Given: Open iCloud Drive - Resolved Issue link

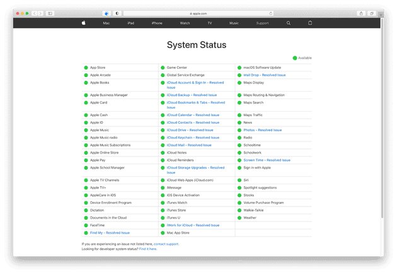Looking at the screenshot, I should click(190, 130).
